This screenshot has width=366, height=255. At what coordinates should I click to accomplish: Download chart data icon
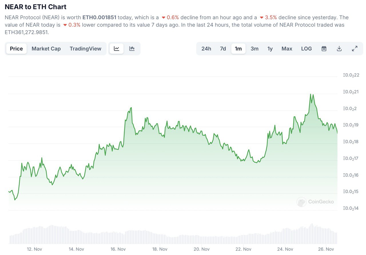coord(339,49)
